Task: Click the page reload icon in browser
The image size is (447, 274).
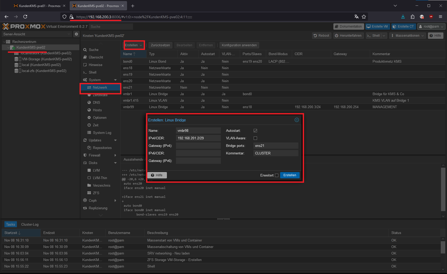Action: (x=25, y=17)
